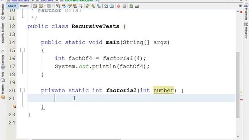This screenshot has height=140, width=249.
Task: Select the StackTest.java editor tab
Action: 20,1
